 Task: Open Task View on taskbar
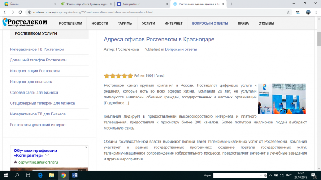[28, 175]
